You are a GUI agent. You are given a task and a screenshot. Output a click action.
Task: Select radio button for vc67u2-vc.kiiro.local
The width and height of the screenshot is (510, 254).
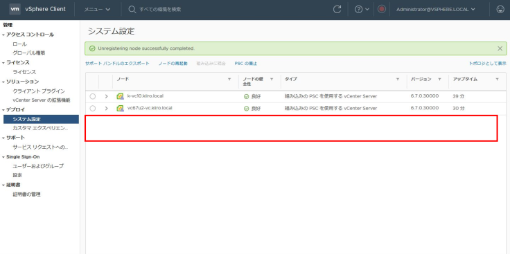click(x=93, y=109)
